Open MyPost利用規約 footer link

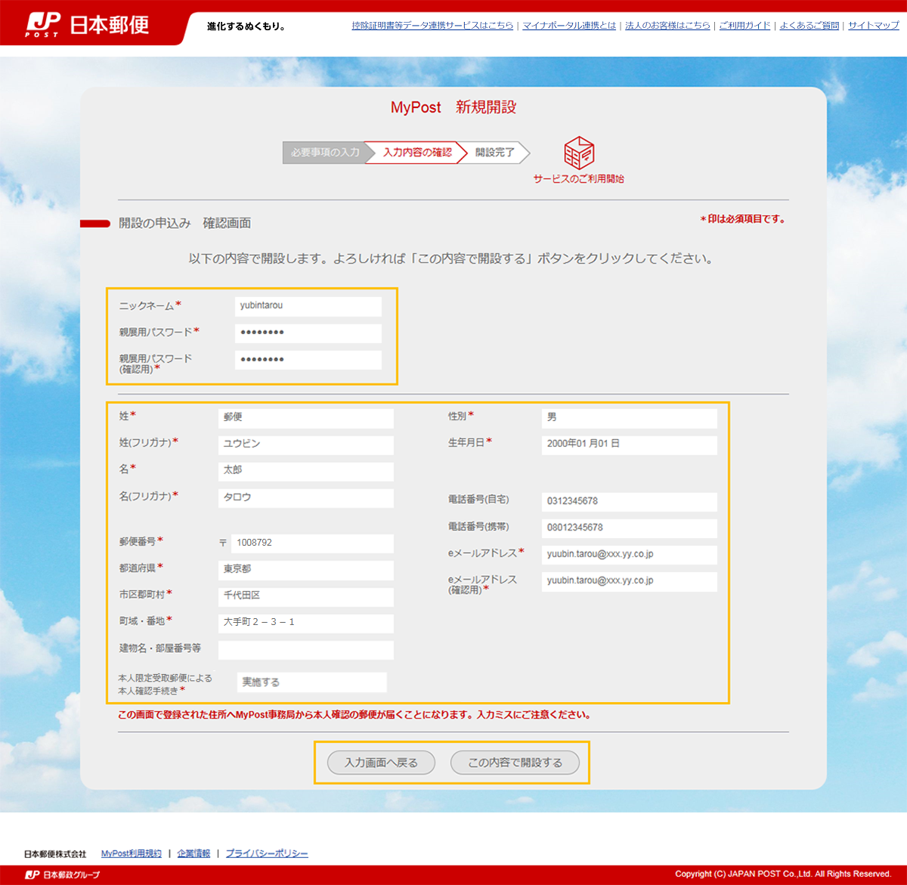point(132,853)
